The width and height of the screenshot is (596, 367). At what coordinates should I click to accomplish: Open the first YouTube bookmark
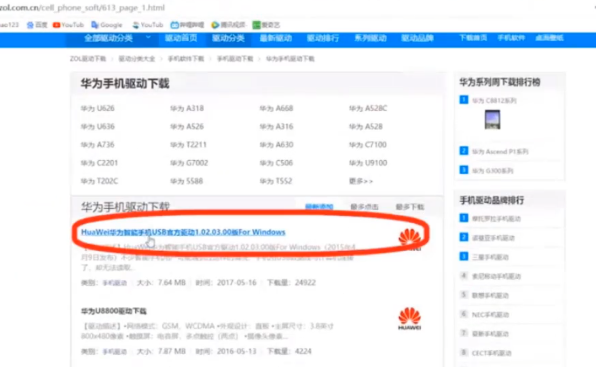(68, 25)
